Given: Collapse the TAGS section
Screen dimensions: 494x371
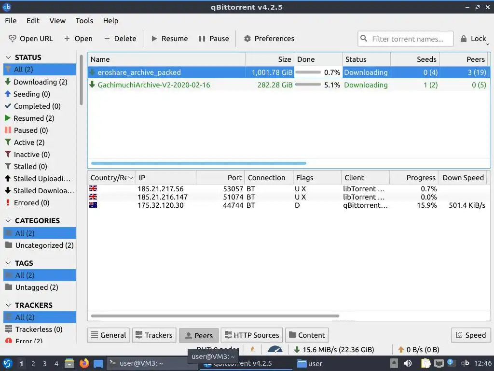Looking at the screenshot, I should coord(9,263).
